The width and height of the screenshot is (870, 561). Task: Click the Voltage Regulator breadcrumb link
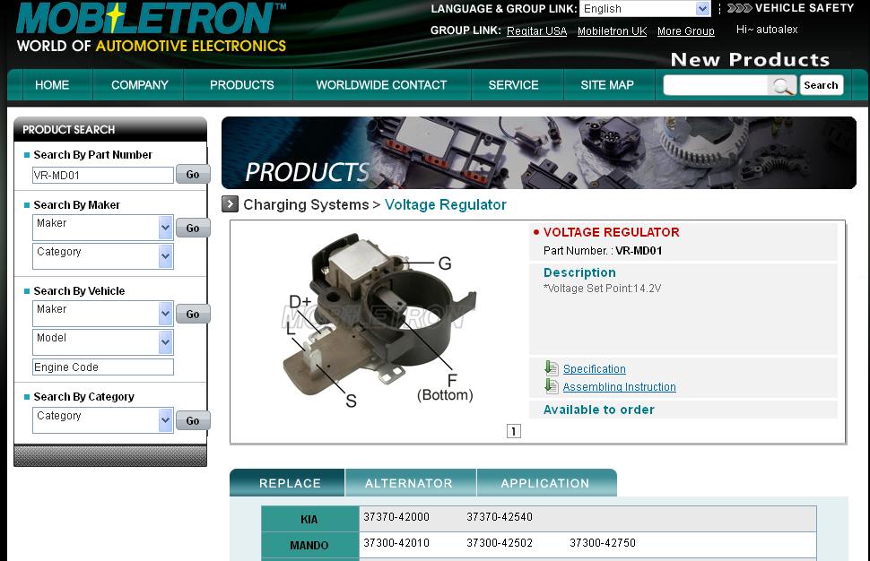coord(446,204)
